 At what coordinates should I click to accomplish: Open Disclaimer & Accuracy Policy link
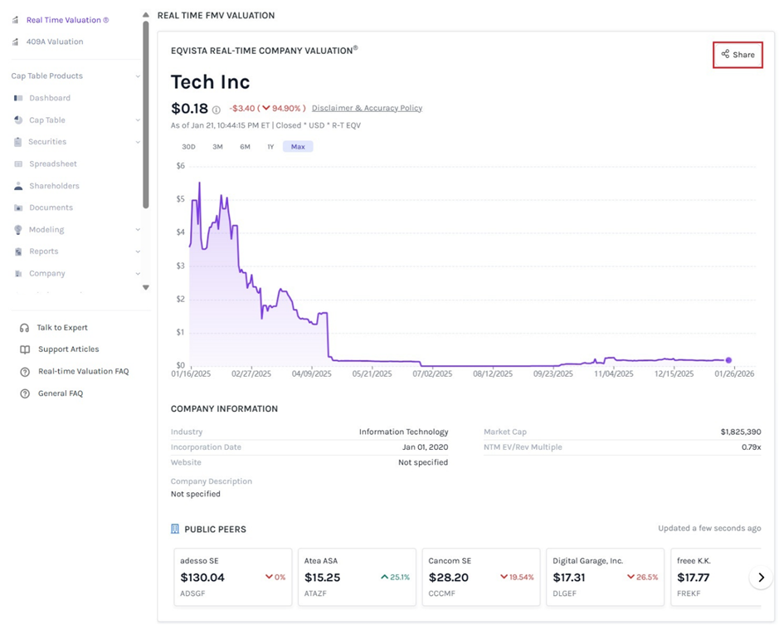(368, 108)
